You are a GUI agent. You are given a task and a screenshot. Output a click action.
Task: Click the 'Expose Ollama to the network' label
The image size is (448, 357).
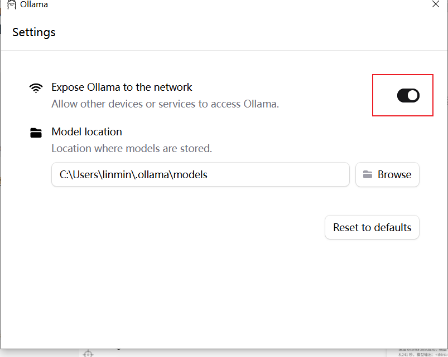pos(122,87)
